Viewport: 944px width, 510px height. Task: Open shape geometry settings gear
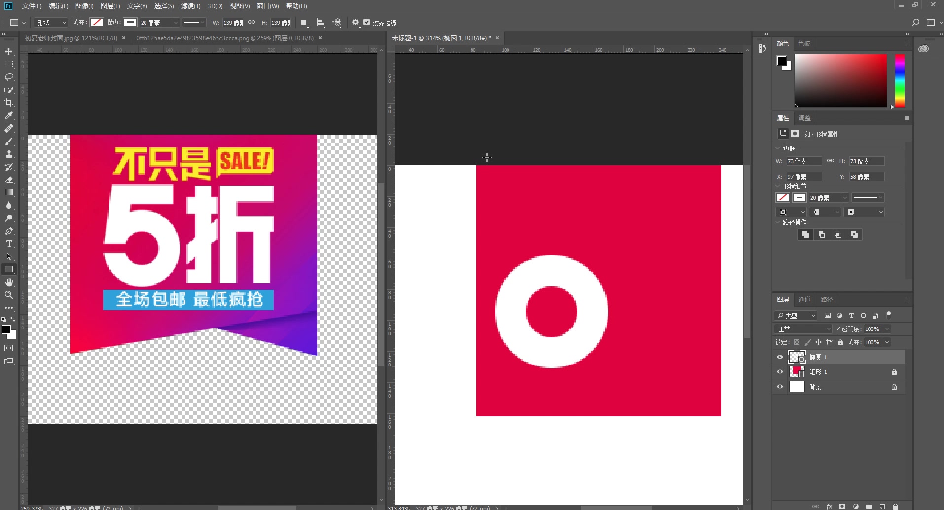coord(355,23)
